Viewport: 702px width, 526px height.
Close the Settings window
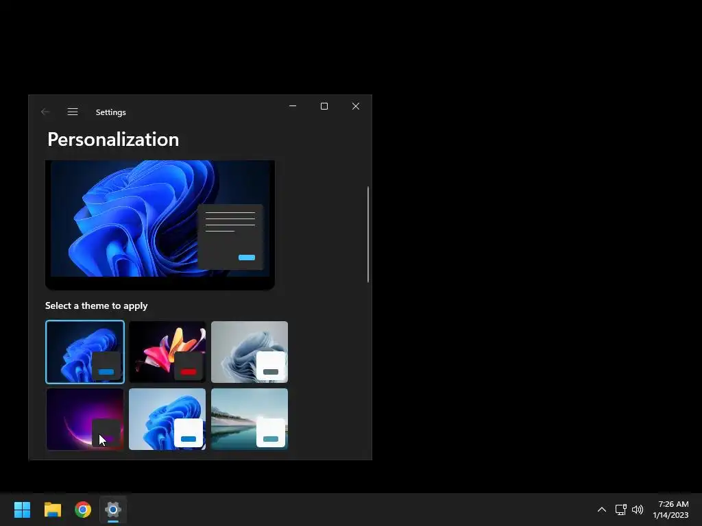coord(356,106)
